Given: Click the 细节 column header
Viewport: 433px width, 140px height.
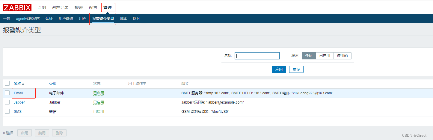Looking at the screenshot, I should coord(185,84).
